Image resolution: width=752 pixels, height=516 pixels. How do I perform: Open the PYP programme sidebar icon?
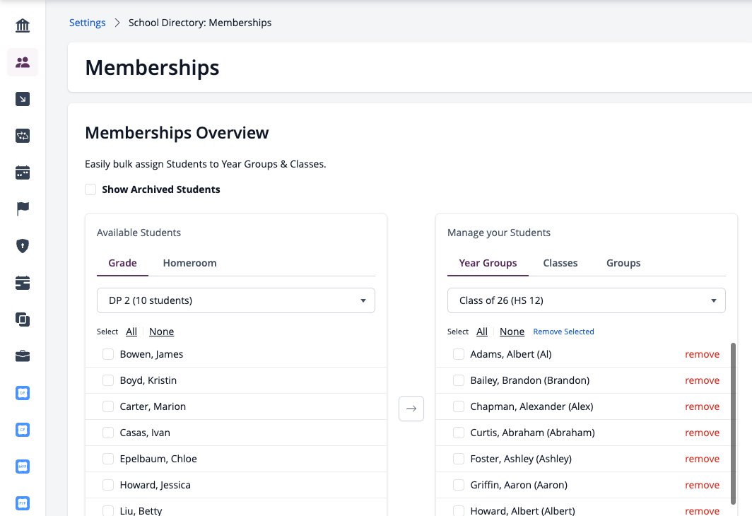(23, 503)
